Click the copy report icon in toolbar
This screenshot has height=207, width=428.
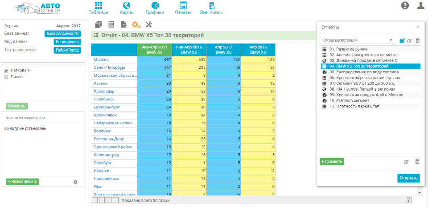point(99,24)
